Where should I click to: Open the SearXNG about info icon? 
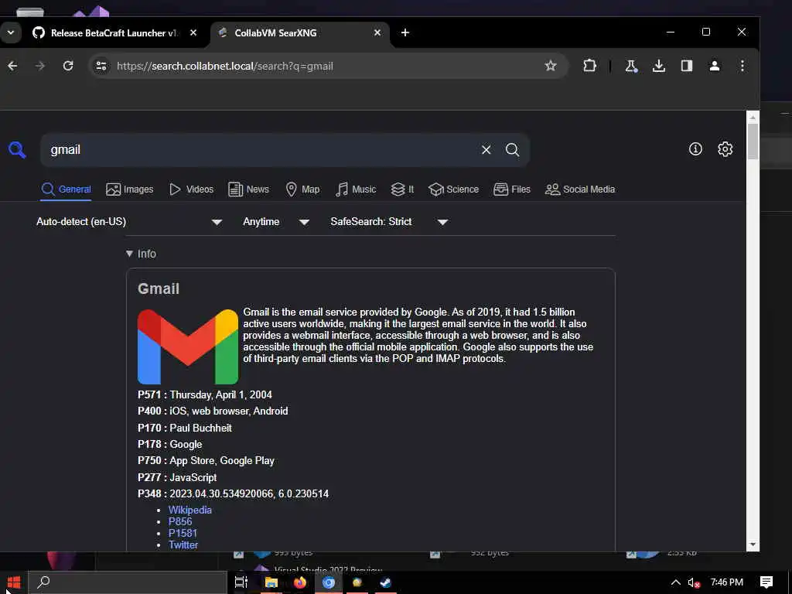coord(695,149)
